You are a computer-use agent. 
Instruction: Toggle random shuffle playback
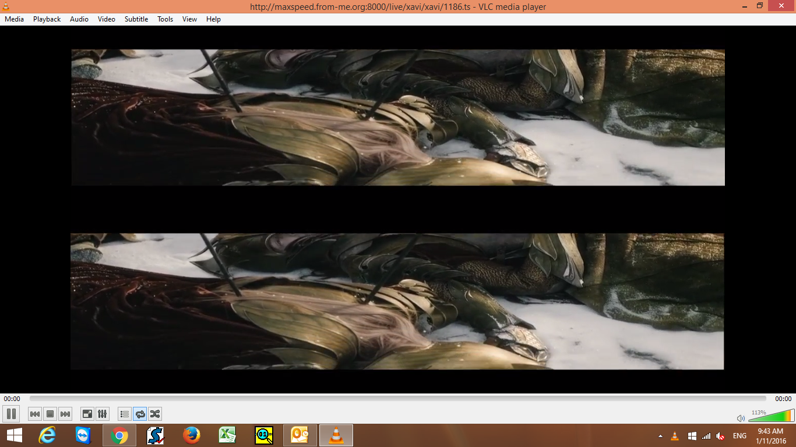pyautogui.click(x=155, y=414)
